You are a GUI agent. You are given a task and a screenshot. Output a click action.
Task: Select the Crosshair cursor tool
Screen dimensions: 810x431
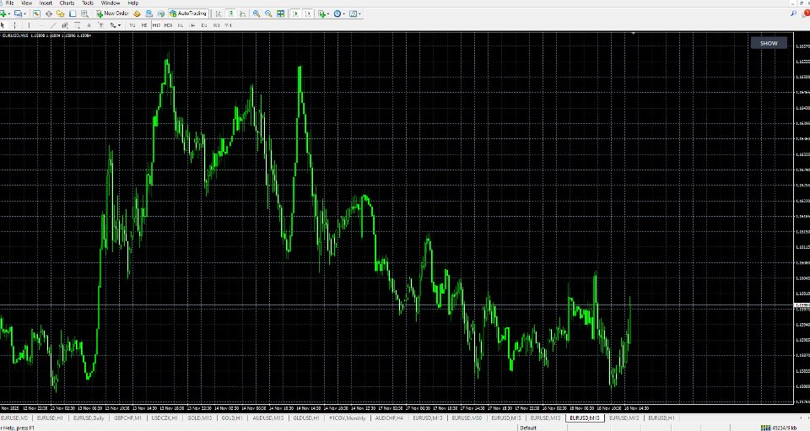pos(14,24)
